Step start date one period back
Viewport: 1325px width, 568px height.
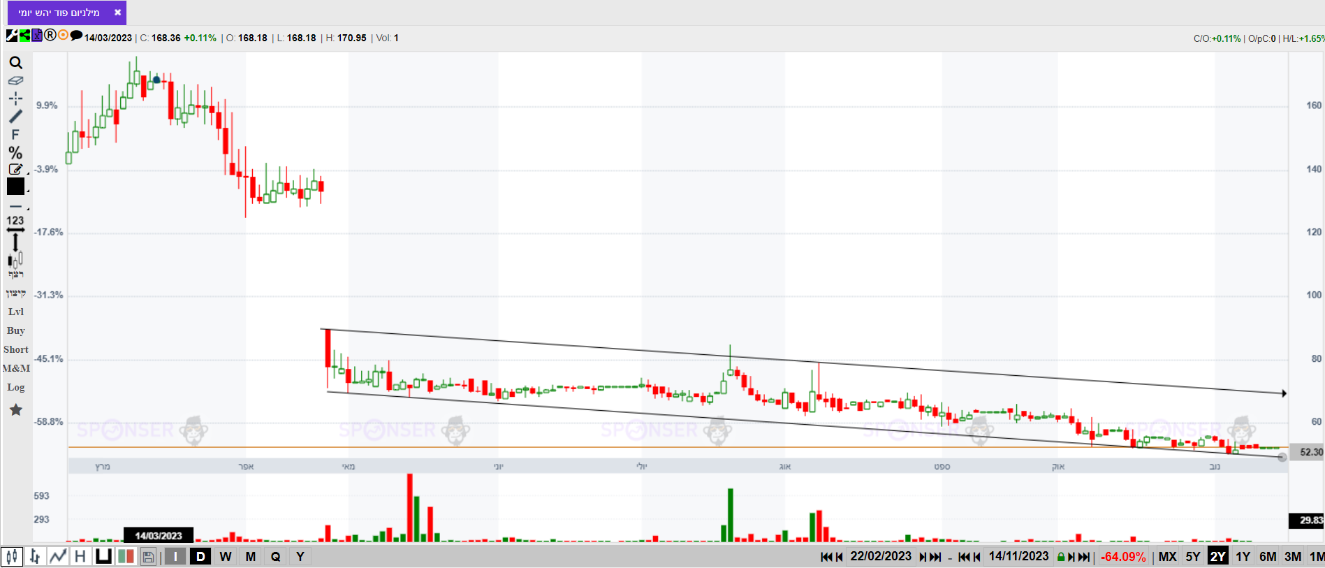click(x=840, y=557)
